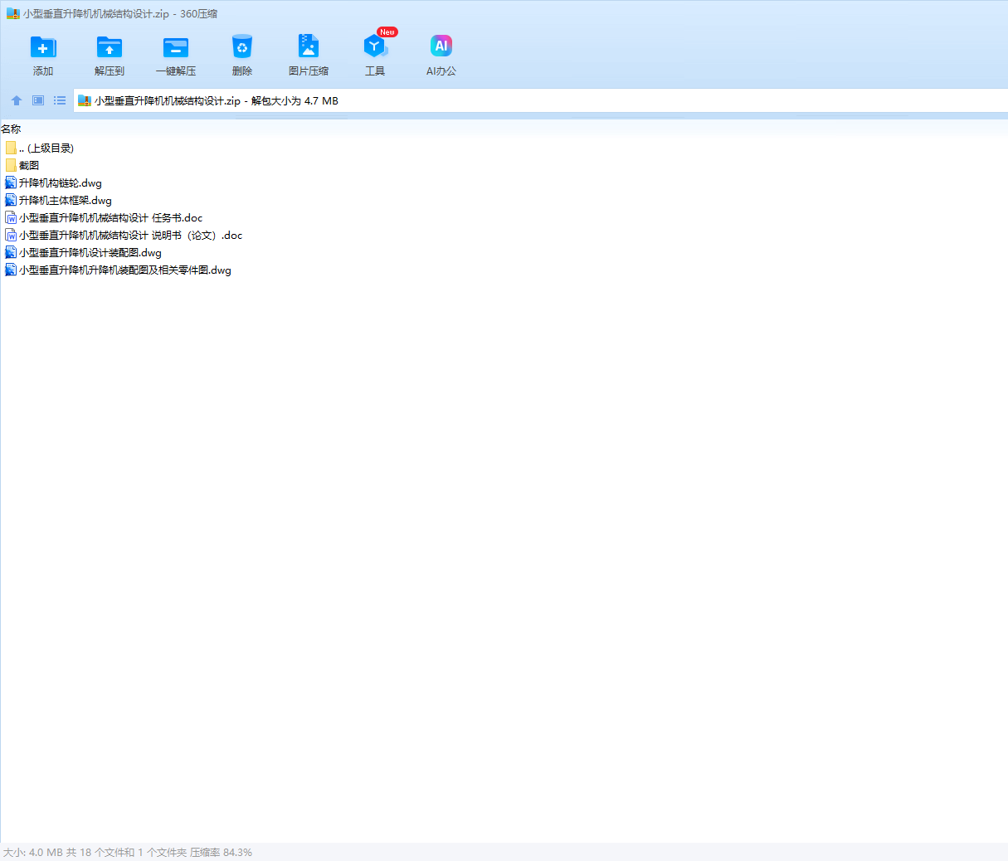Select the 截图 folder name
Screen dimensions: 1008x861
coord(29,166)
